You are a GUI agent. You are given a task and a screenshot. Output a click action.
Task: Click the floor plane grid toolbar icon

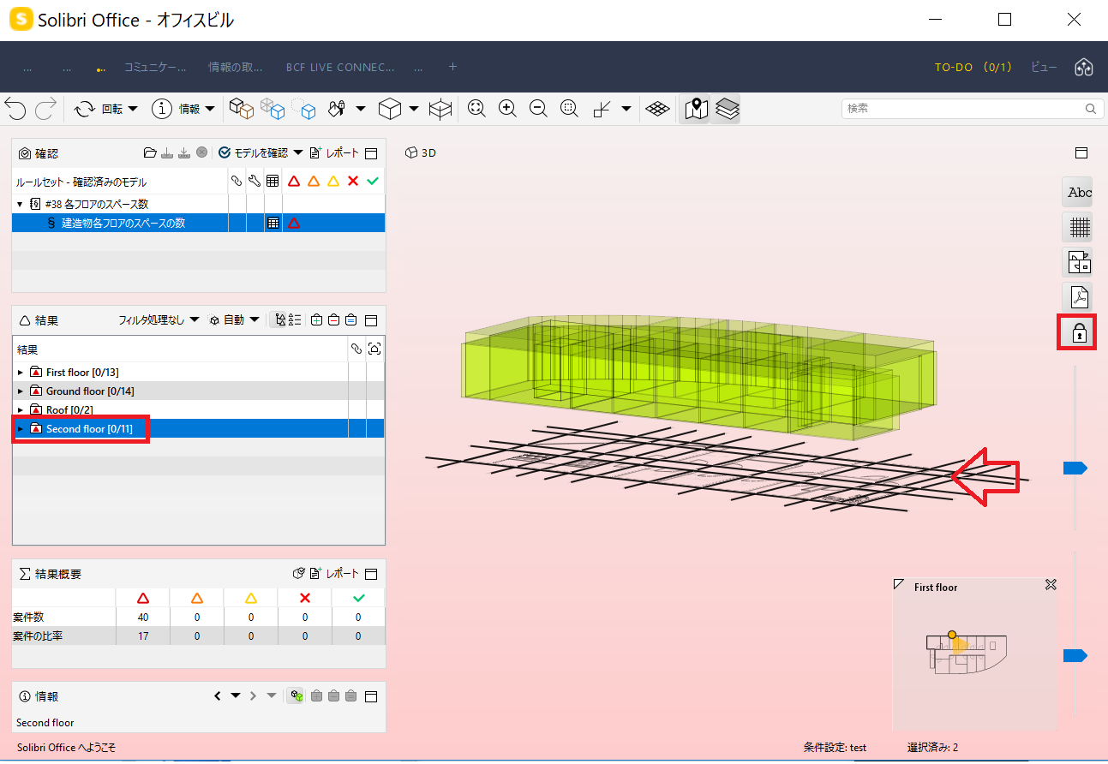[x=657, y=109]
